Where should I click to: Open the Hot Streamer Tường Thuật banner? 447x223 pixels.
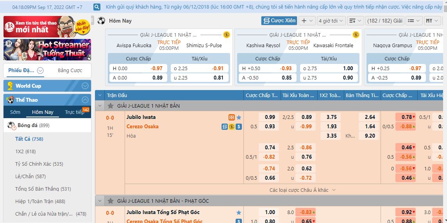coord(47,50)
